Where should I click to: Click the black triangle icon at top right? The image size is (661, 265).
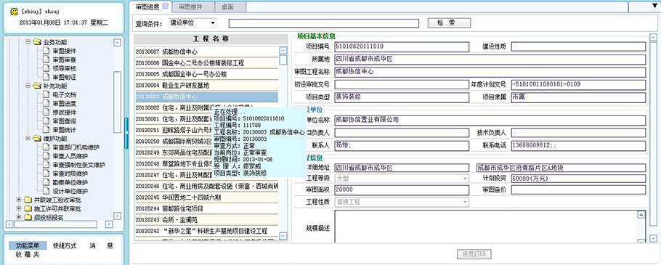654,6
